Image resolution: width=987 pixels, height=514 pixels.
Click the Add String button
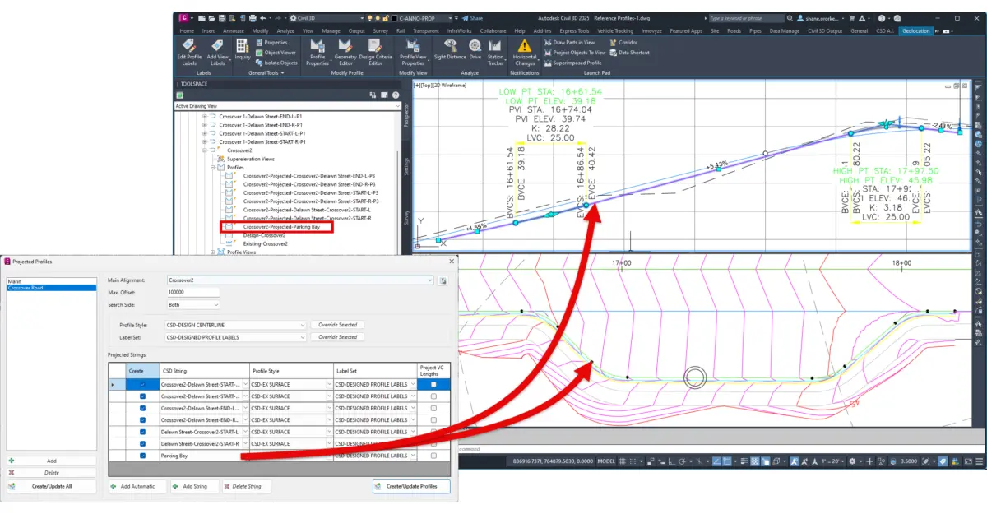click(x=194, y=486)
